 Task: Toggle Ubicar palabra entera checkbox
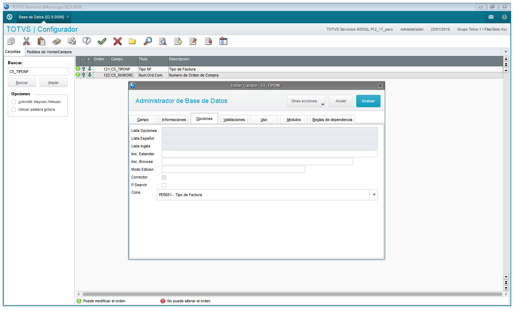pyautogui.click(x=14, y=109)
